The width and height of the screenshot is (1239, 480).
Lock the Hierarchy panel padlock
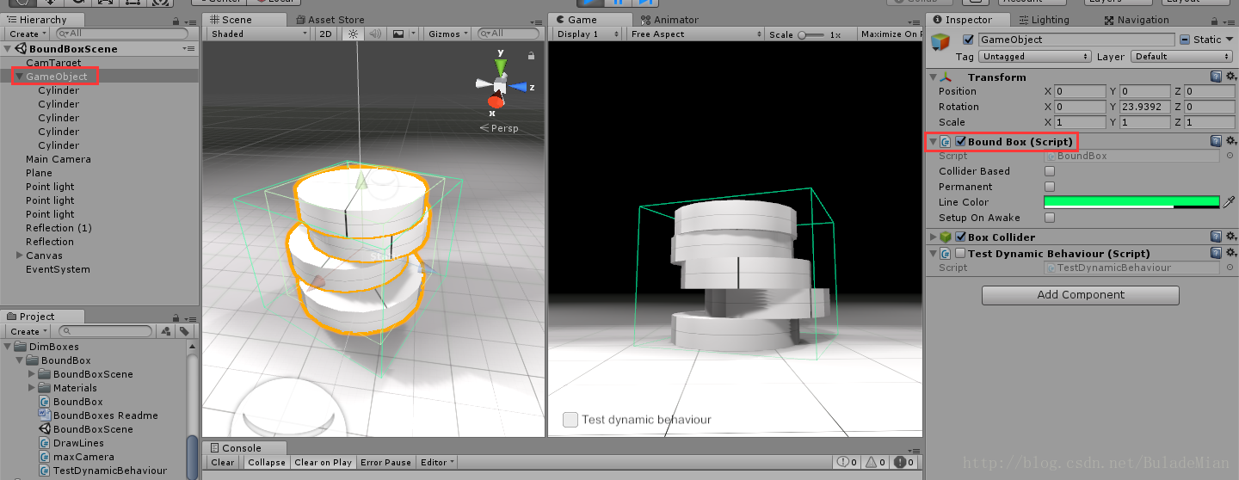coord(177,21)
